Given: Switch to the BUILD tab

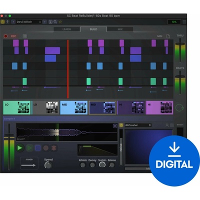Looking at the screenshot, I should tap(93, 29).
